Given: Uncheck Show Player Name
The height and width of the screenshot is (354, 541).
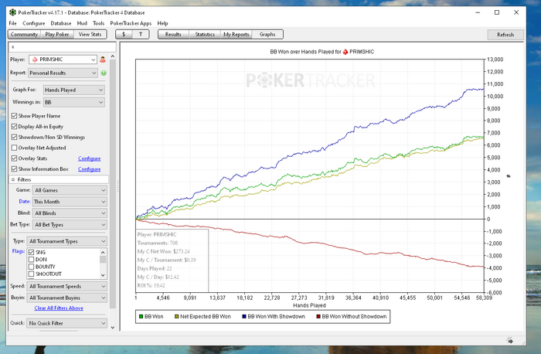Looking at the screenshot, I should click(14, 116).
